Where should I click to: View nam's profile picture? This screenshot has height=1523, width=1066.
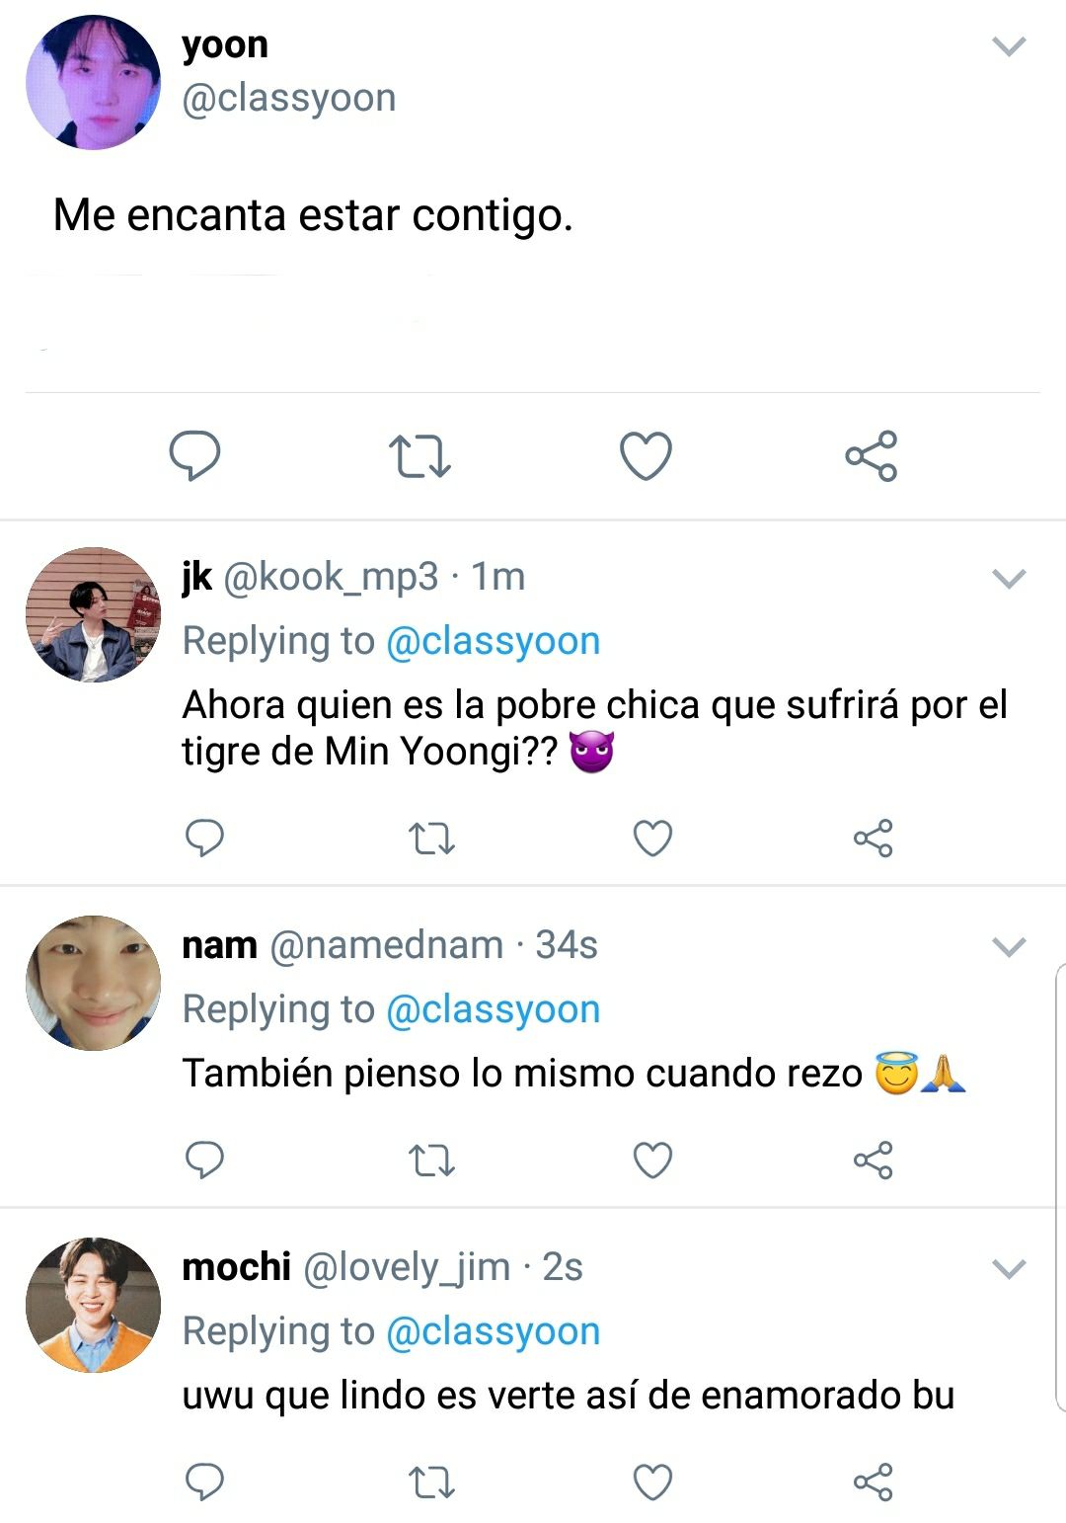tap(93, 983)
